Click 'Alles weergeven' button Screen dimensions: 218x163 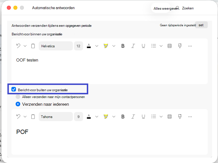(x=161, y=8)
